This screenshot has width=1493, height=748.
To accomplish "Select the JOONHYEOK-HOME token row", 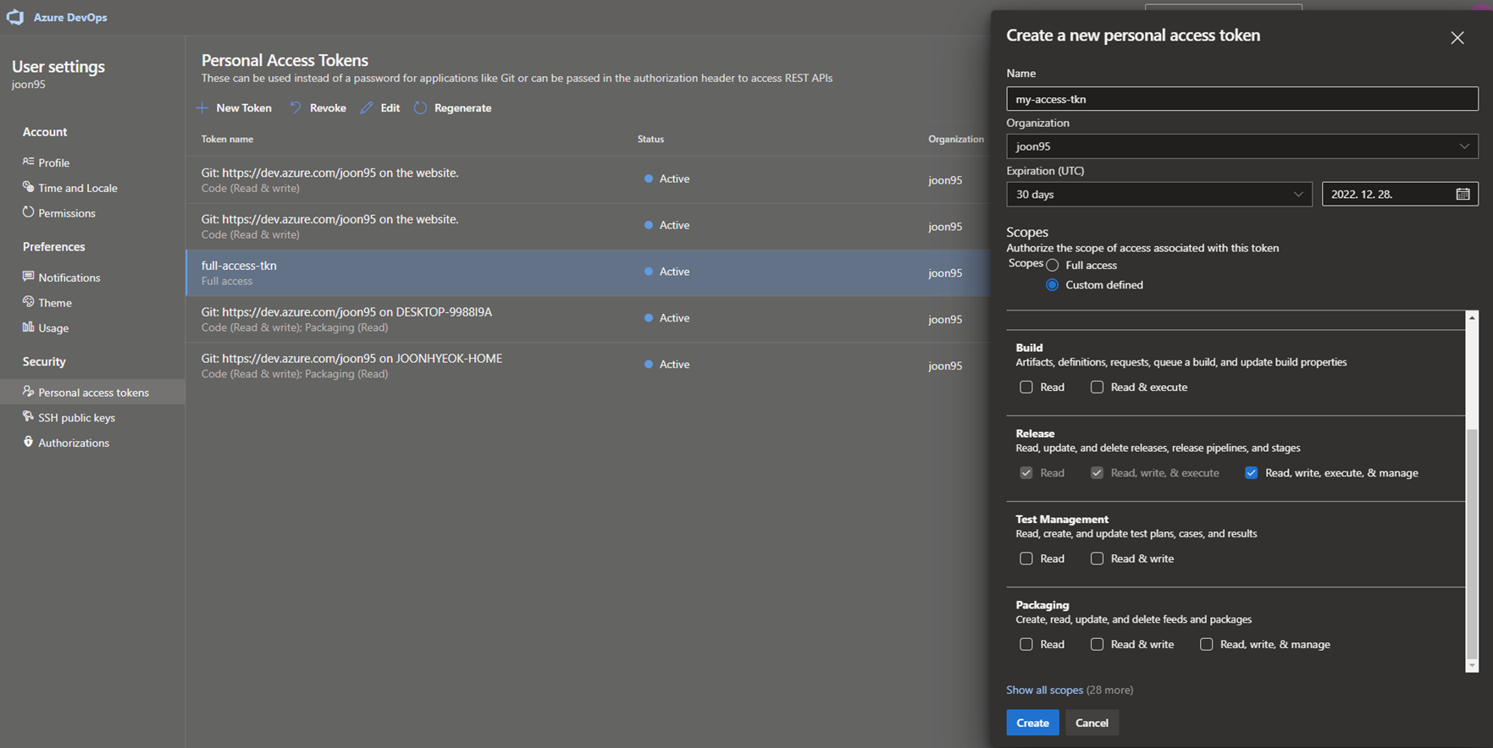I will click(588, 366).
